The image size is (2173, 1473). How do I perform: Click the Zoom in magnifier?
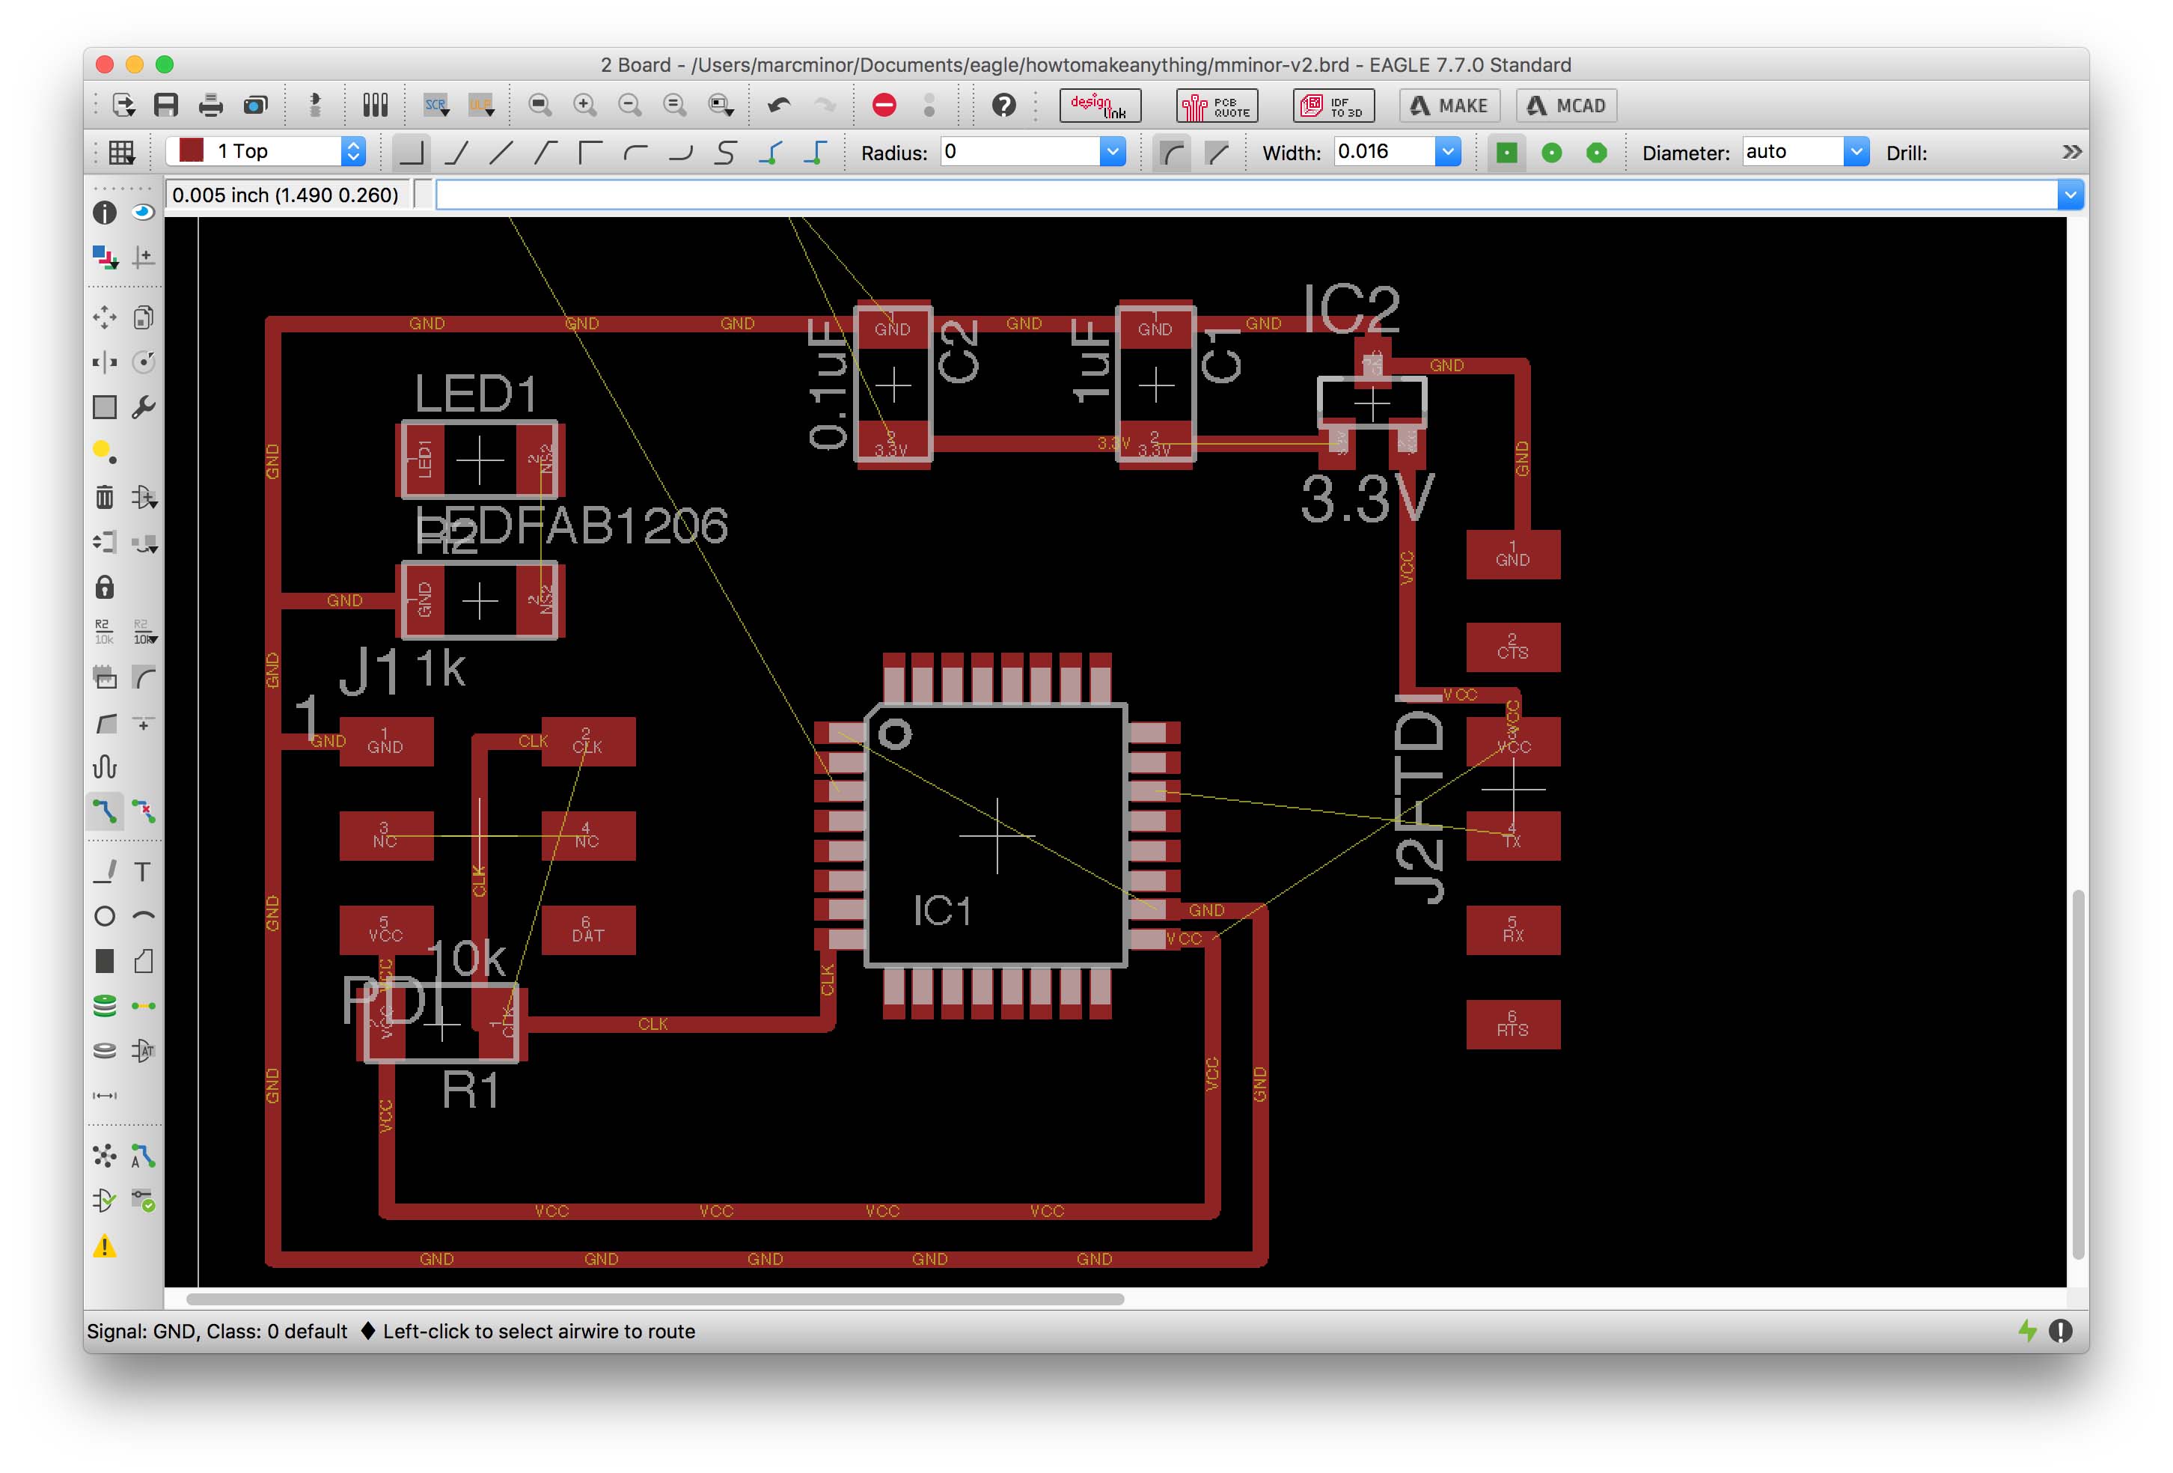click(x=585, y=105)
